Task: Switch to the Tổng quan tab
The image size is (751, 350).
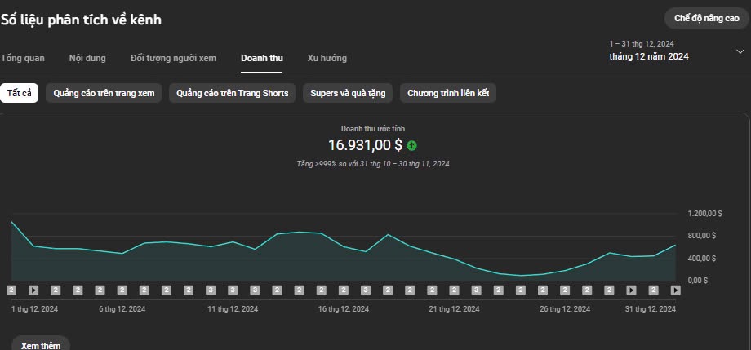Action: pos(23,58)
